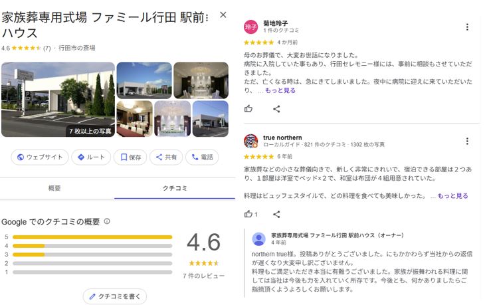
Task: Filter reviews by the 3-star rating bar
Action: pyautogui.click(x=92, y=254)
